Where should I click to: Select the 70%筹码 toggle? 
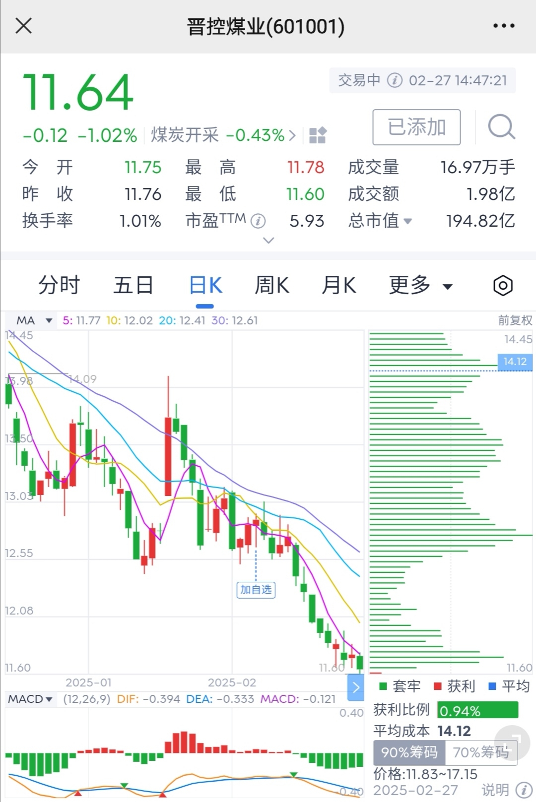click(x=481, y=752)
